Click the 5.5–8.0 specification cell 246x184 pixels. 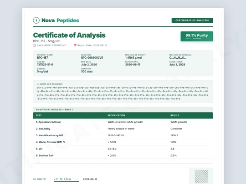[x=112, y=149]
